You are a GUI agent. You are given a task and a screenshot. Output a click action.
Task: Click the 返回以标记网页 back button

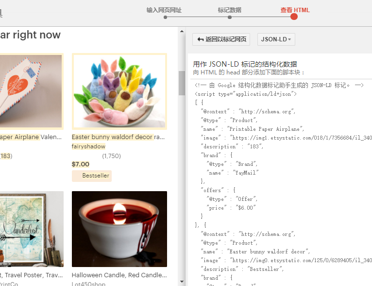(x=221, y=39)
